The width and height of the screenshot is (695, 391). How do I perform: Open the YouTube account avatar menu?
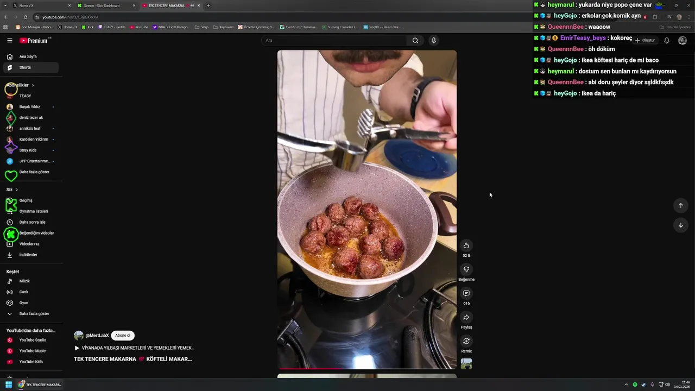pos(683,40)
